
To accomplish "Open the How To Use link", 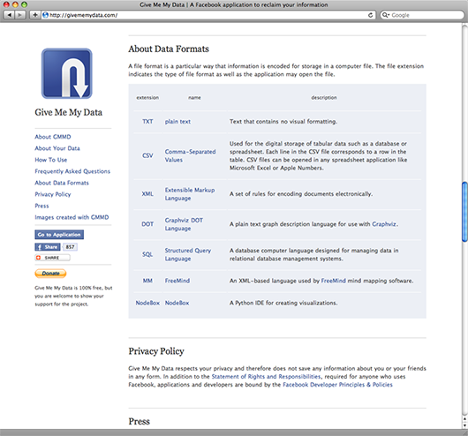I will 51,160.
